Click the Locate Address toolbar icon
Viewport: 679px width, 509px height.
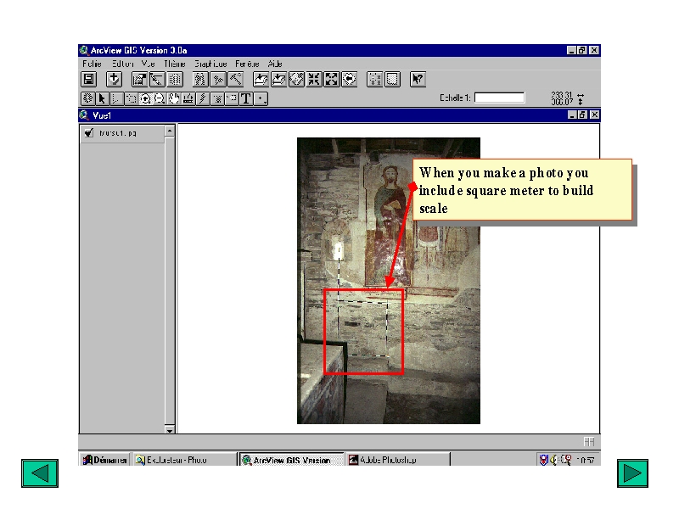[x=218, y=79]
